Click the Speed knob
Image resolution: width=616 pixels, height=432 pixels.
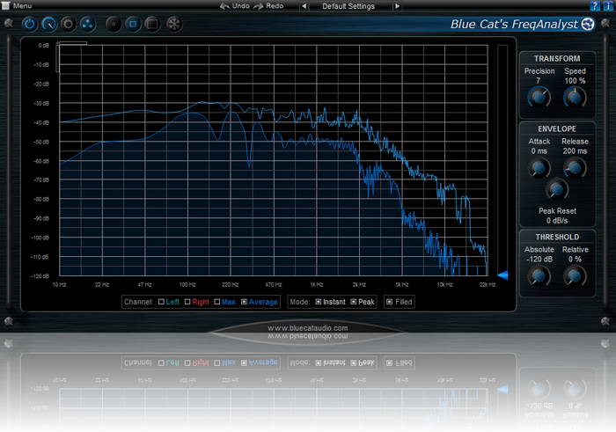575,97
